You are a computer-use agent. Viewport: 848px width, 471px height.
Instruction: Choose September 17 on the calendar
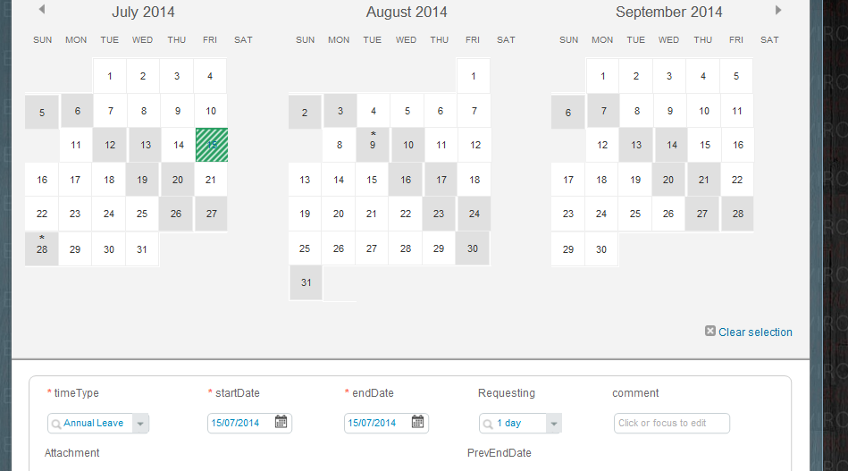[x=567, y=180]
